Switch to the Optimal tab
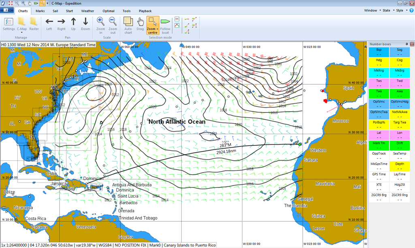Viewport: 415px width, 248px height. click(x=109, y=11)
